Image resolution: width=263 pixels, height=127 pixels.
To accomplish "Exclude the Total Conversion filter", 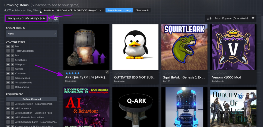I will click(12, 51).
